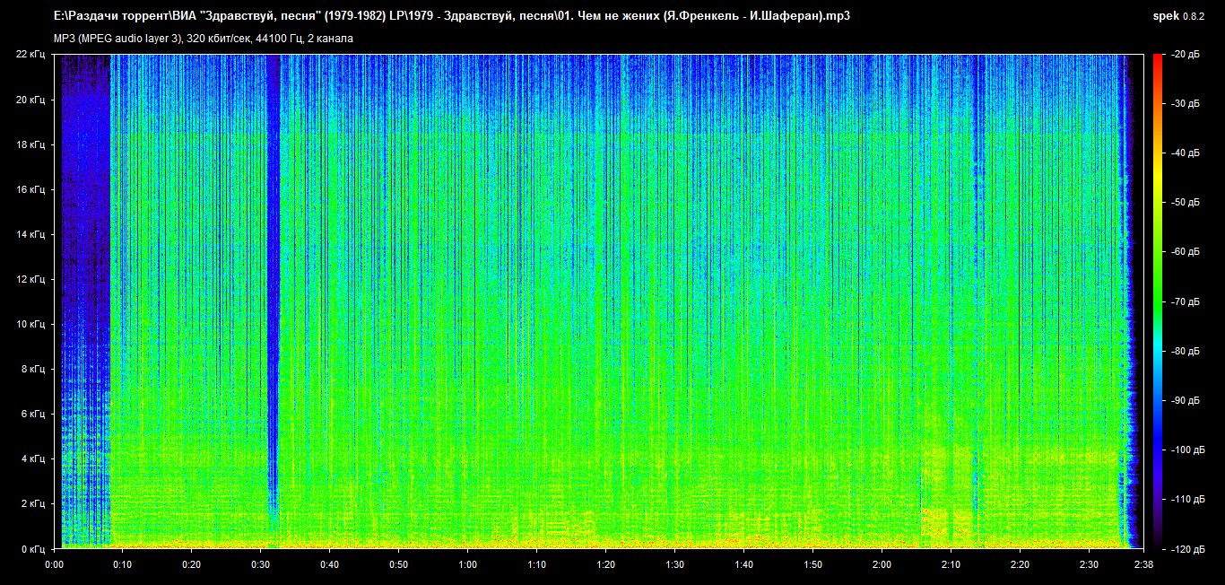
Task: Click the 0:10 mark on the time axis
Action: pos(123,564)
